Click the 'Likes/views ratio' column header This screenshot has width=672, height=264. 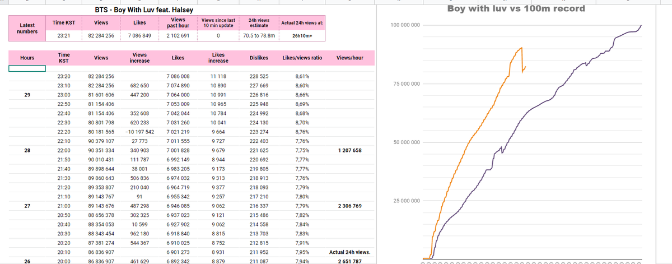(x=302, y=58)
